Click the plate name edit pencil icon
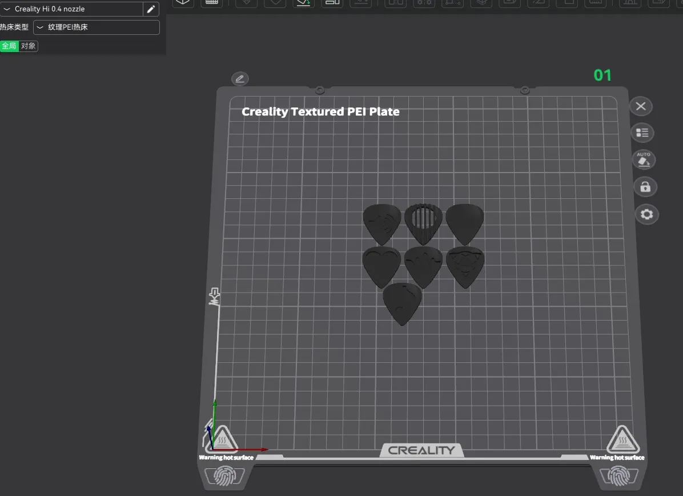The height and width of the screenshot is (496, 683). pyautogui.click(x=240, y=79)
